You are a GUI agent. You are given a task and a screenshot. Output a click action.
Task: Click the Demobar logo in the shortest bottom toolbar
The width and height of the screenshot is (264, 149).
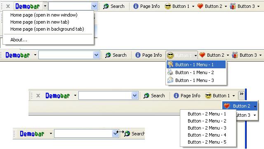point(32,134)
